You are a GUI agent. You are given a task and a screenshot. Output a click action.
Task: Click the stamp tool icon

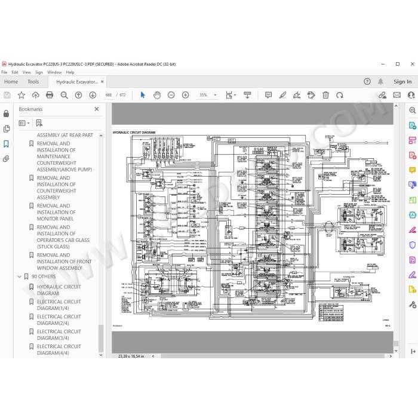point(311,95)
